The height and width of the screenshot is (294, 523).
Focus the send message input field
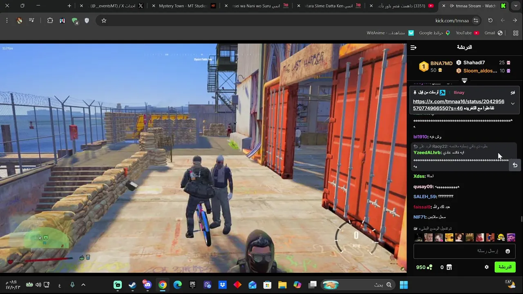coord(464,251)
